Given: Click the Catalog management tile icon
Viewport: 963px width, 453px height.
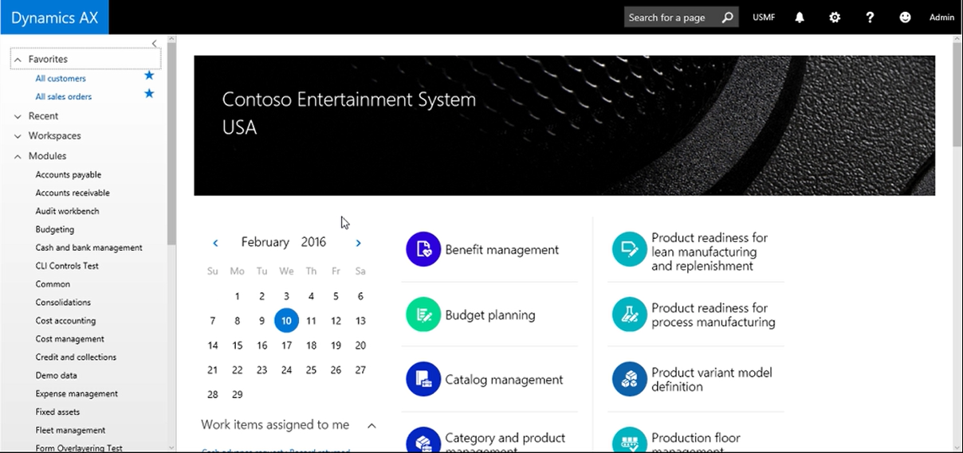Looking at the screenshot, I should click(423, 379).
